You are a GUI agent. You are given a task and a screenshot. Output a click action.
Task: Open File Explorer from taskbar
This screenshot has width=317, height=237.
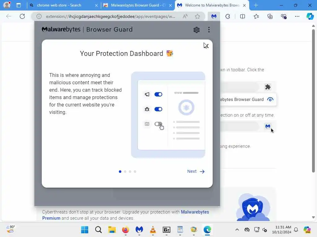(112, 230)
